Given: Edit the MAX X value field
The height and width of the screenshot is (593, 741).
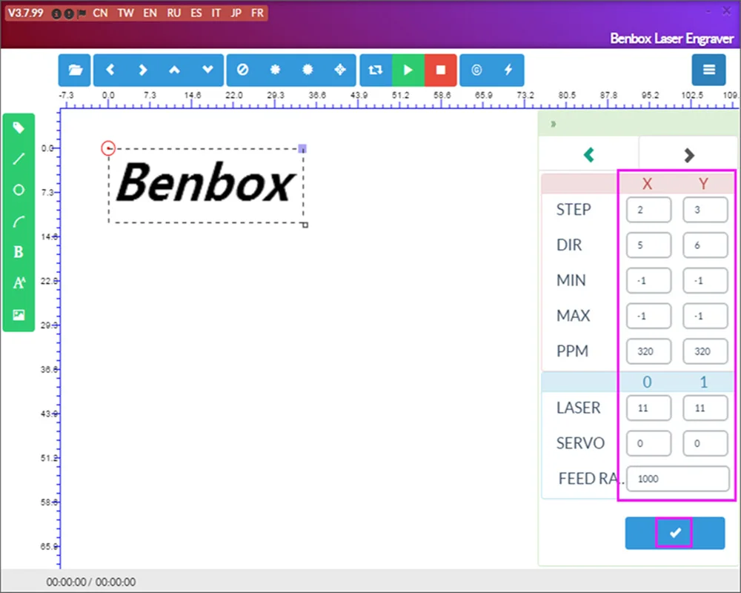Looking at the screenshot, I should click(648, 316).
